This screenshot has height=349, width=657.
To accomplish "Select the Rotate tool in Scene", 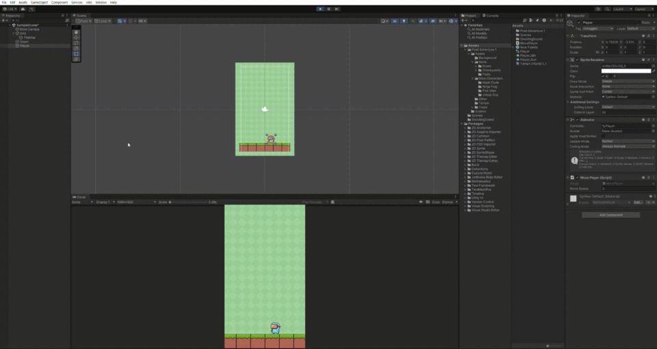I will click(76, 42).
